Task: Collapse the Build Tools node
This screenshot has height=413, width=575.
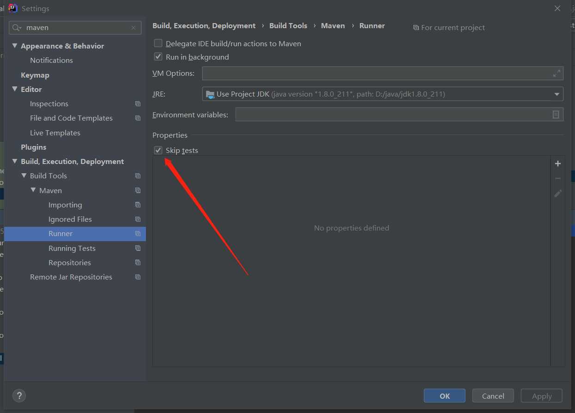Action: point(24,176)
